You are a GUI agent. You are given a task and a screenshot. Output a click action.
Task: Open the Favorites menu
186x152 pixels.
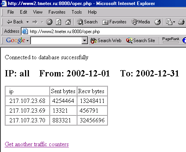(57, 12)
